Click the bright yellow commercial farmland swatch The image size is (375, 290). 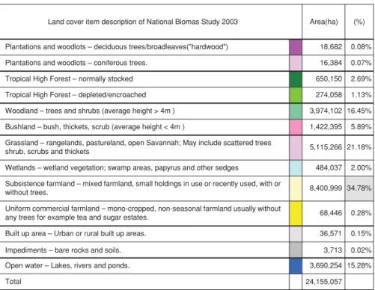click(x=296, y=214)
